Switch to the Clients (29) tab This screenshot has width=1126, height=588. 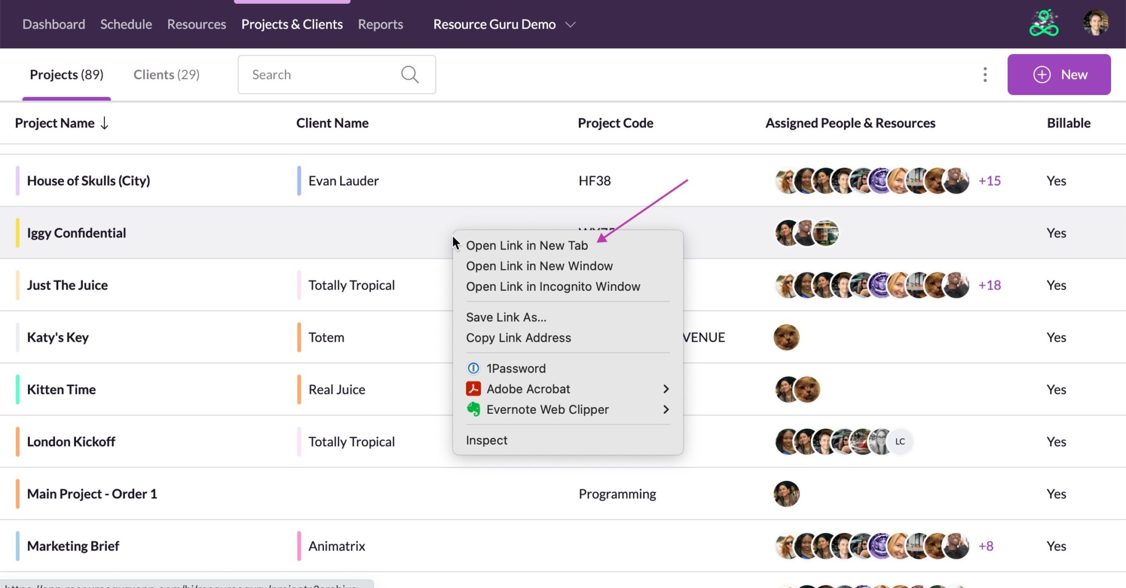click(x=167, y=74)
